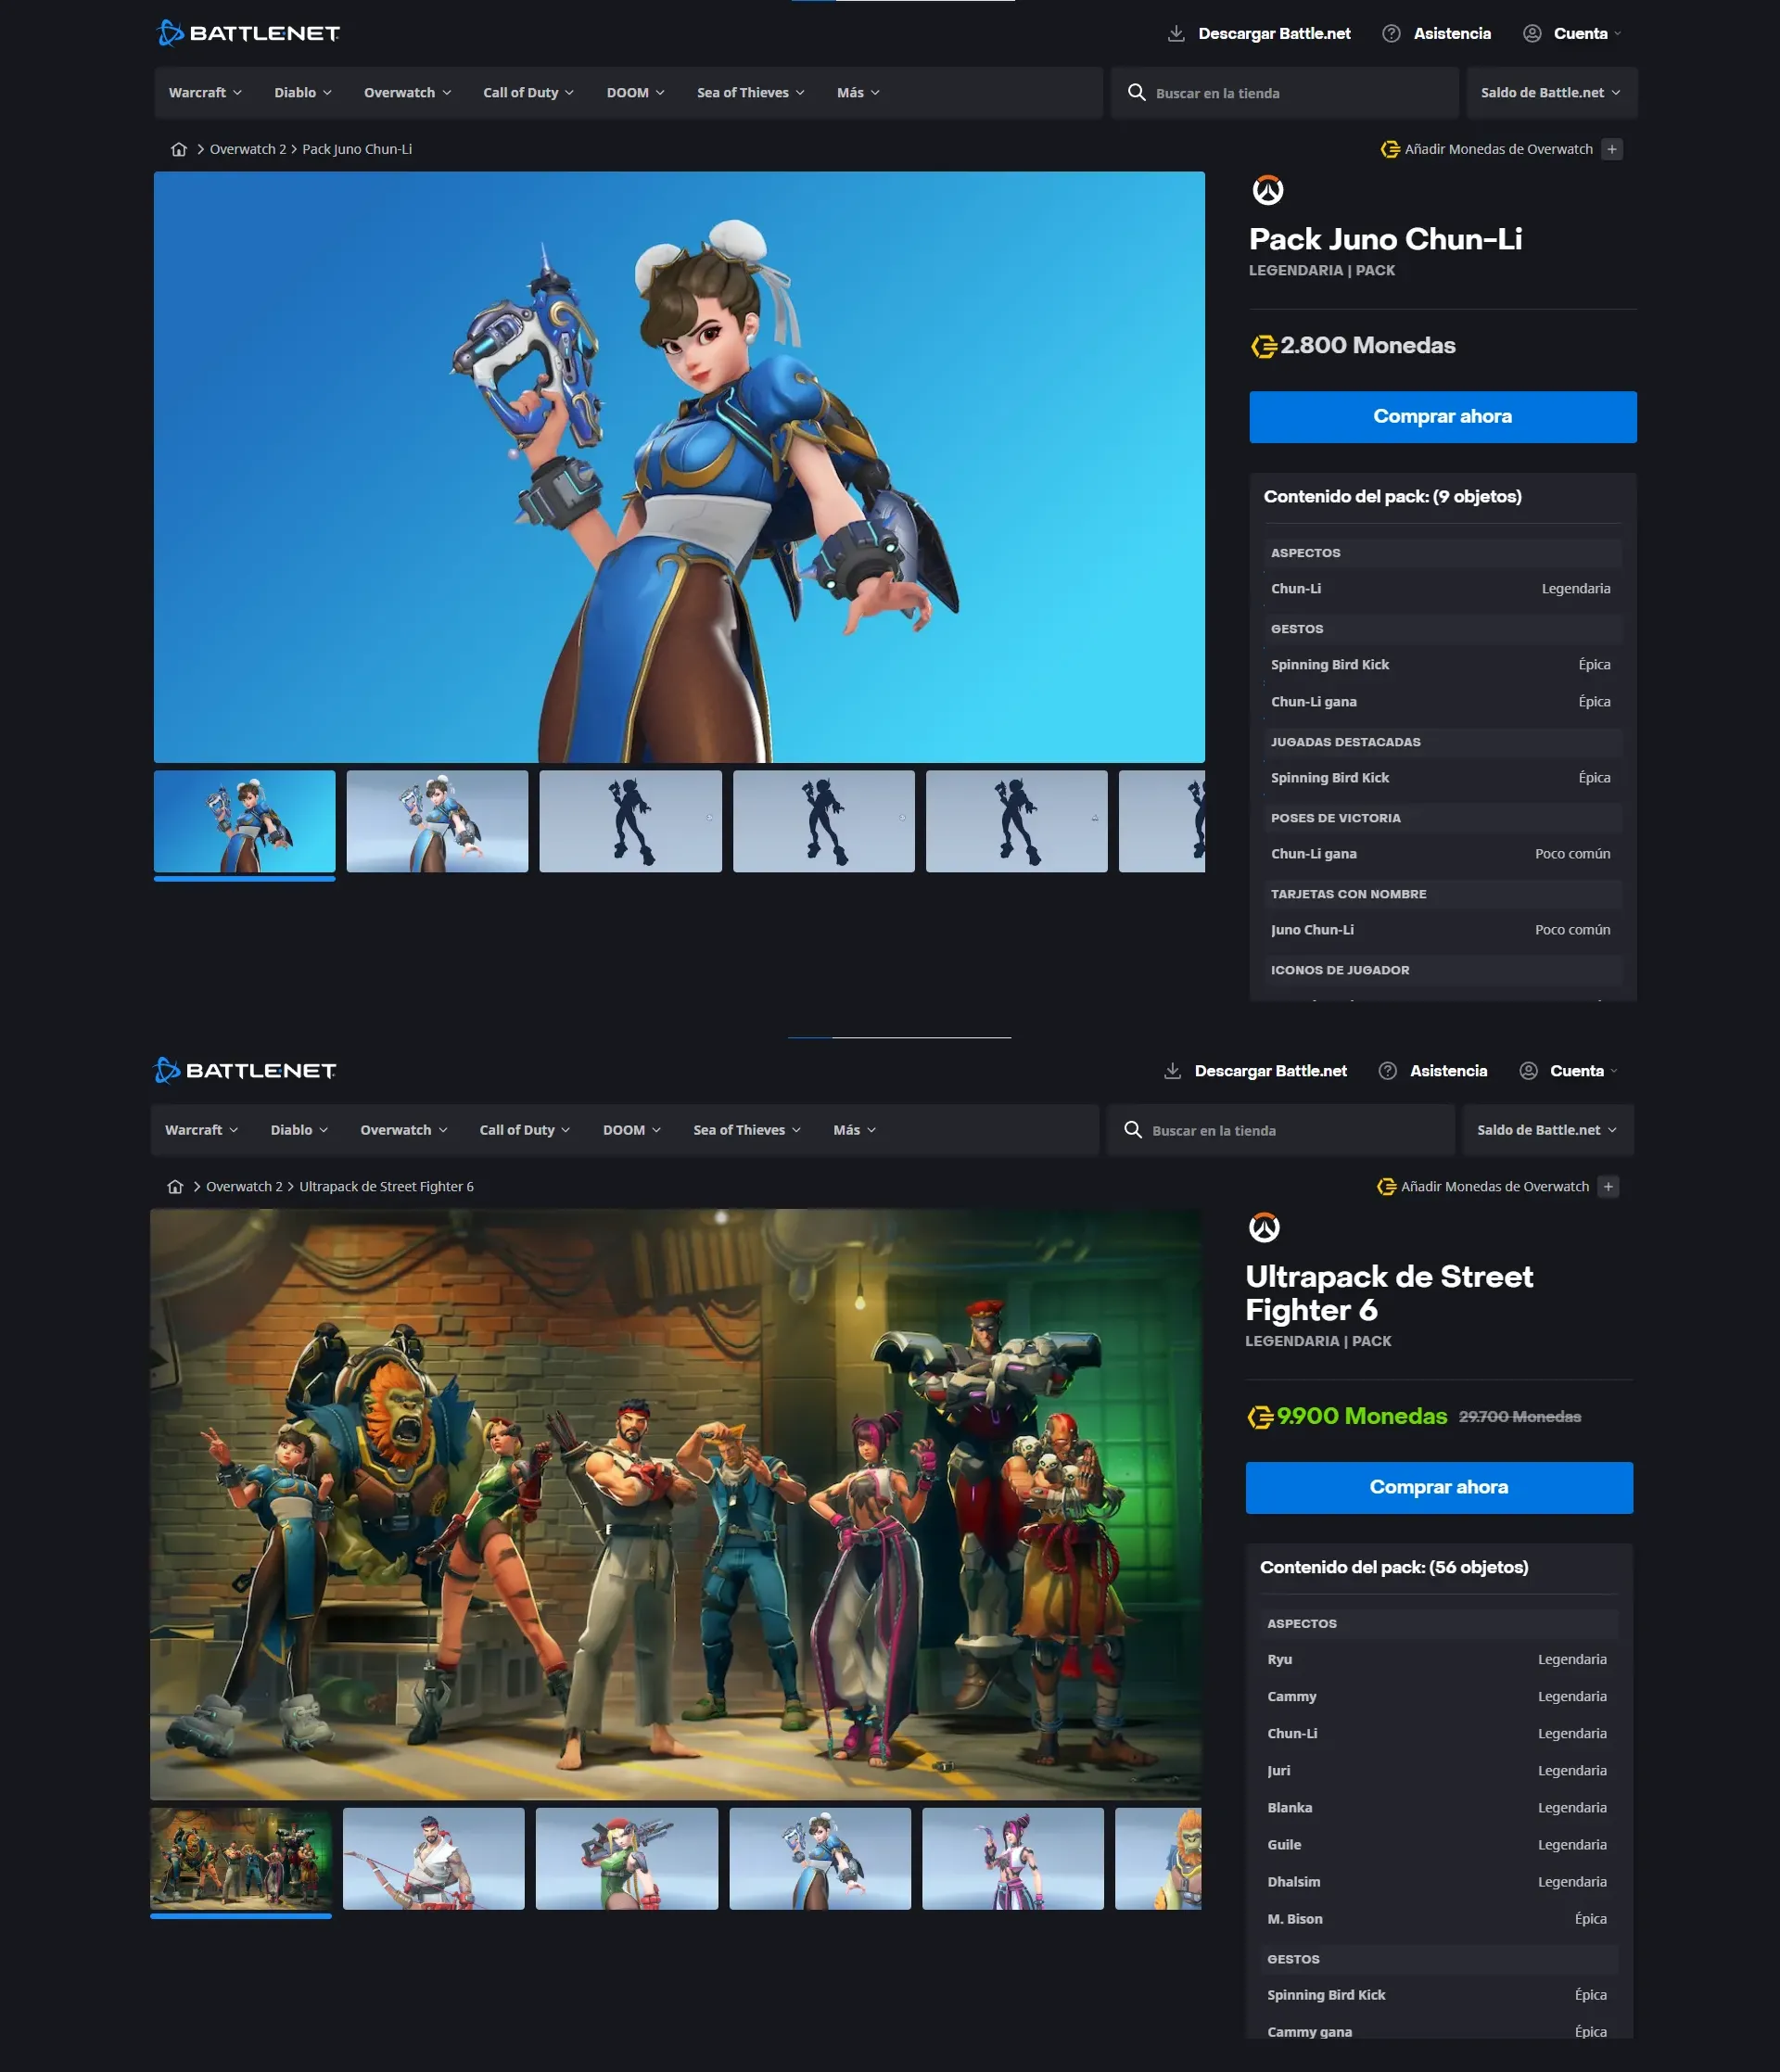The image size is (1780, 2072).
Task: Click the top Buscar en la tienda search field
Action: pyautogui.click(x=1284, y=92)
